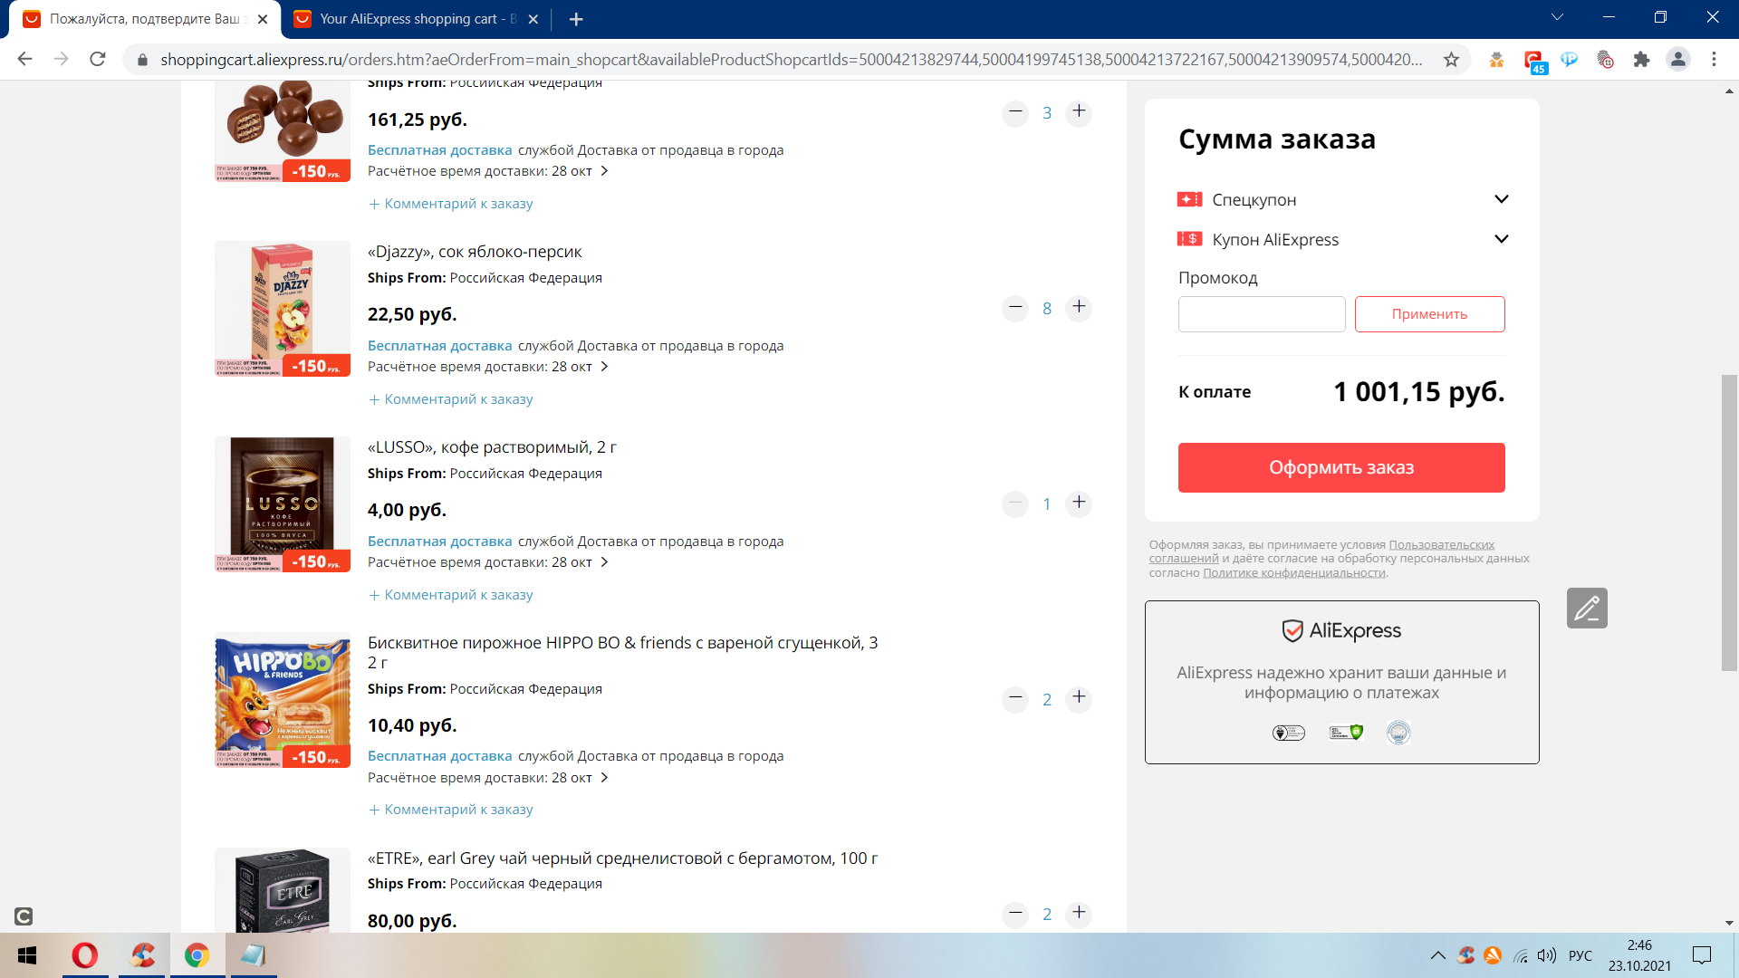Open Chrome from the taskbar

(x=197, y=955)
